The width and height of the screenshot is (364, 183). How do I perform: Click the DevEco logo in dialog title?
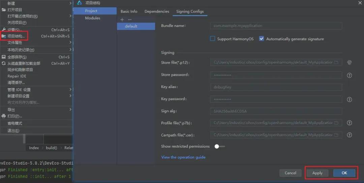(x=80, y=3)
